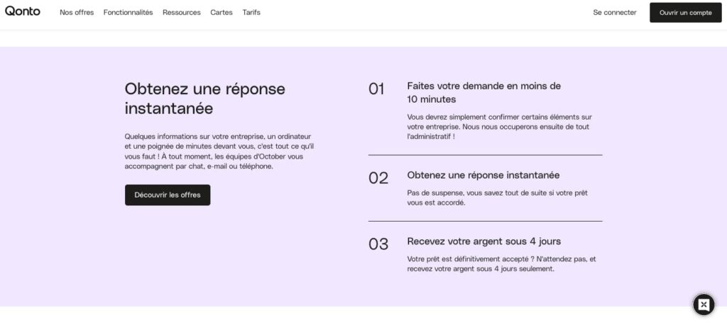Click the Ouvrir un compte button
Viewport: 727px width, 325px height.
pyautogui.click(x=685, y=13)
